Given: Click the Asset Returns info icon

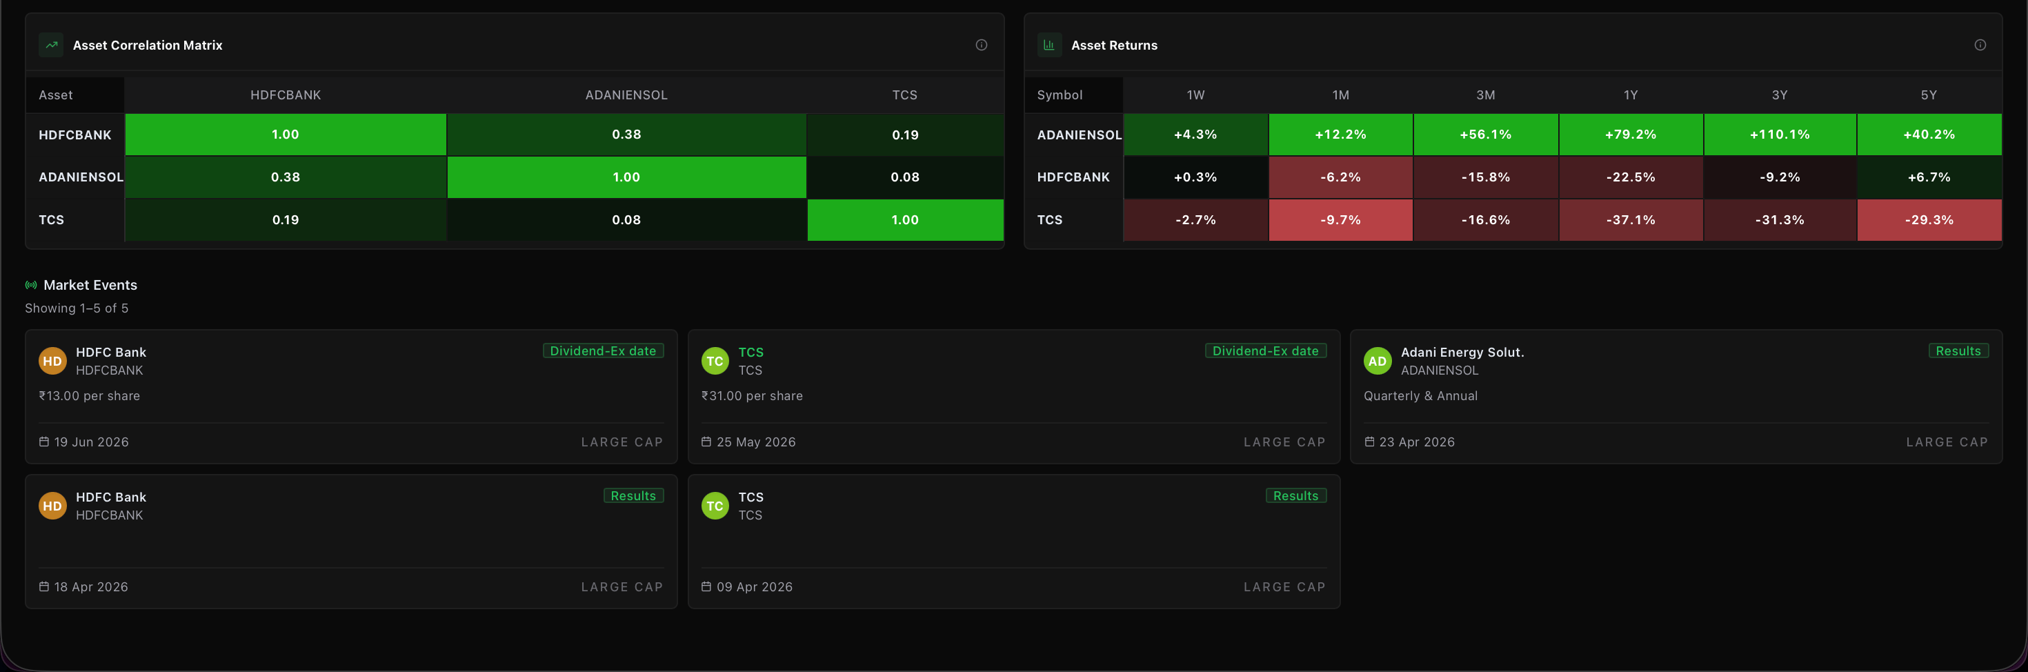Looking at the screenshot, I should (x=1980, y=45).
